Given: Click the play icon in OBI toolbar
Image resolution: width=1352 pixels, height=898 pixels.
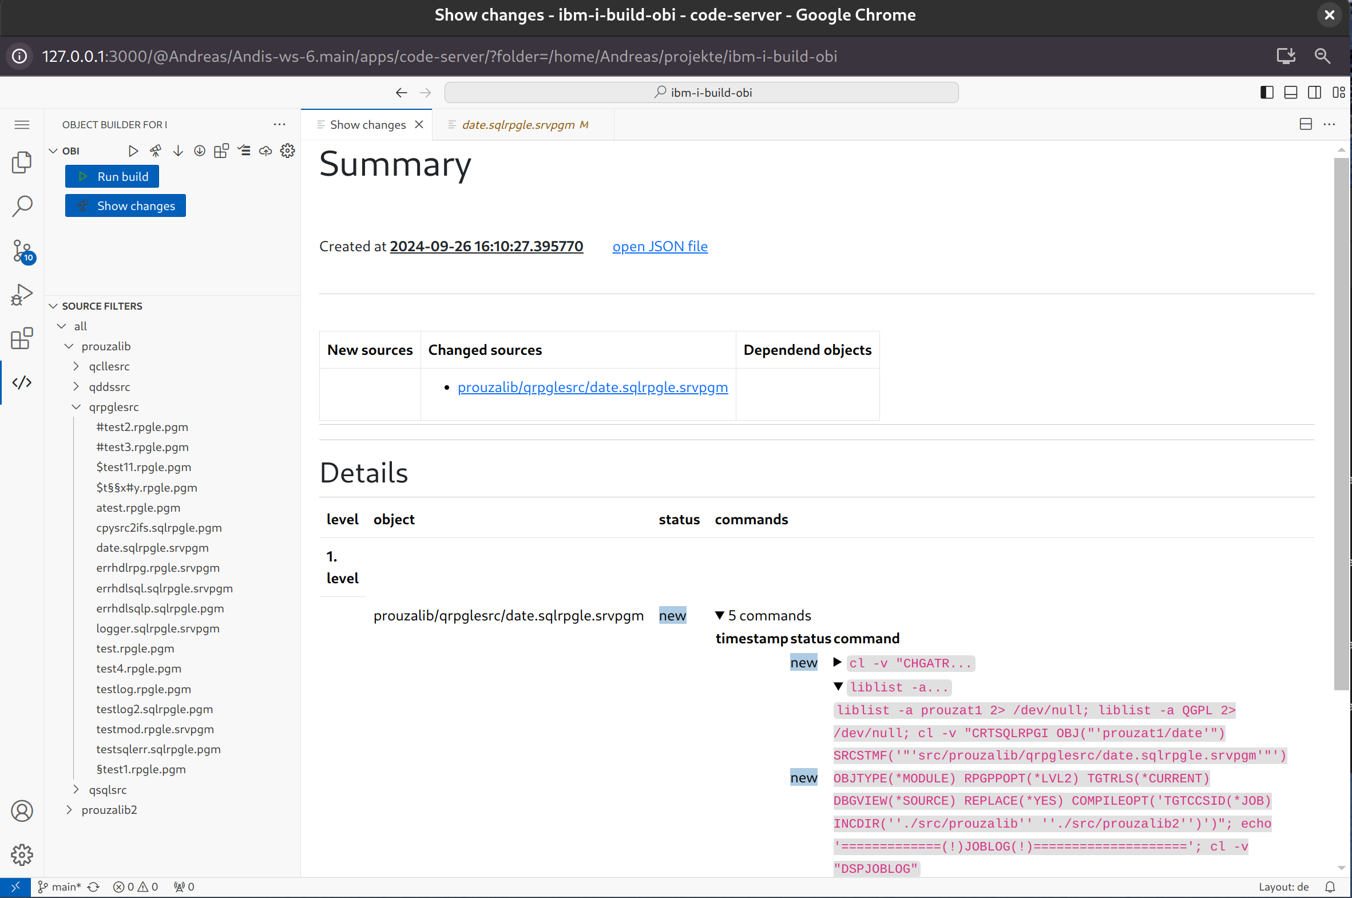Looking at the screenshot, I should click(133, 151).
